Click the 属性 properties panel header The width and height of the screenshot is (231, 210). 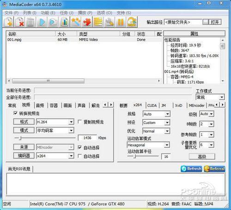coord(195,34)
